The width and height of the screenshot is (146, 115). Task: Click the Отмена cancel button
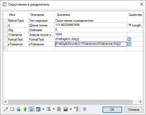(x=134, y=110)
